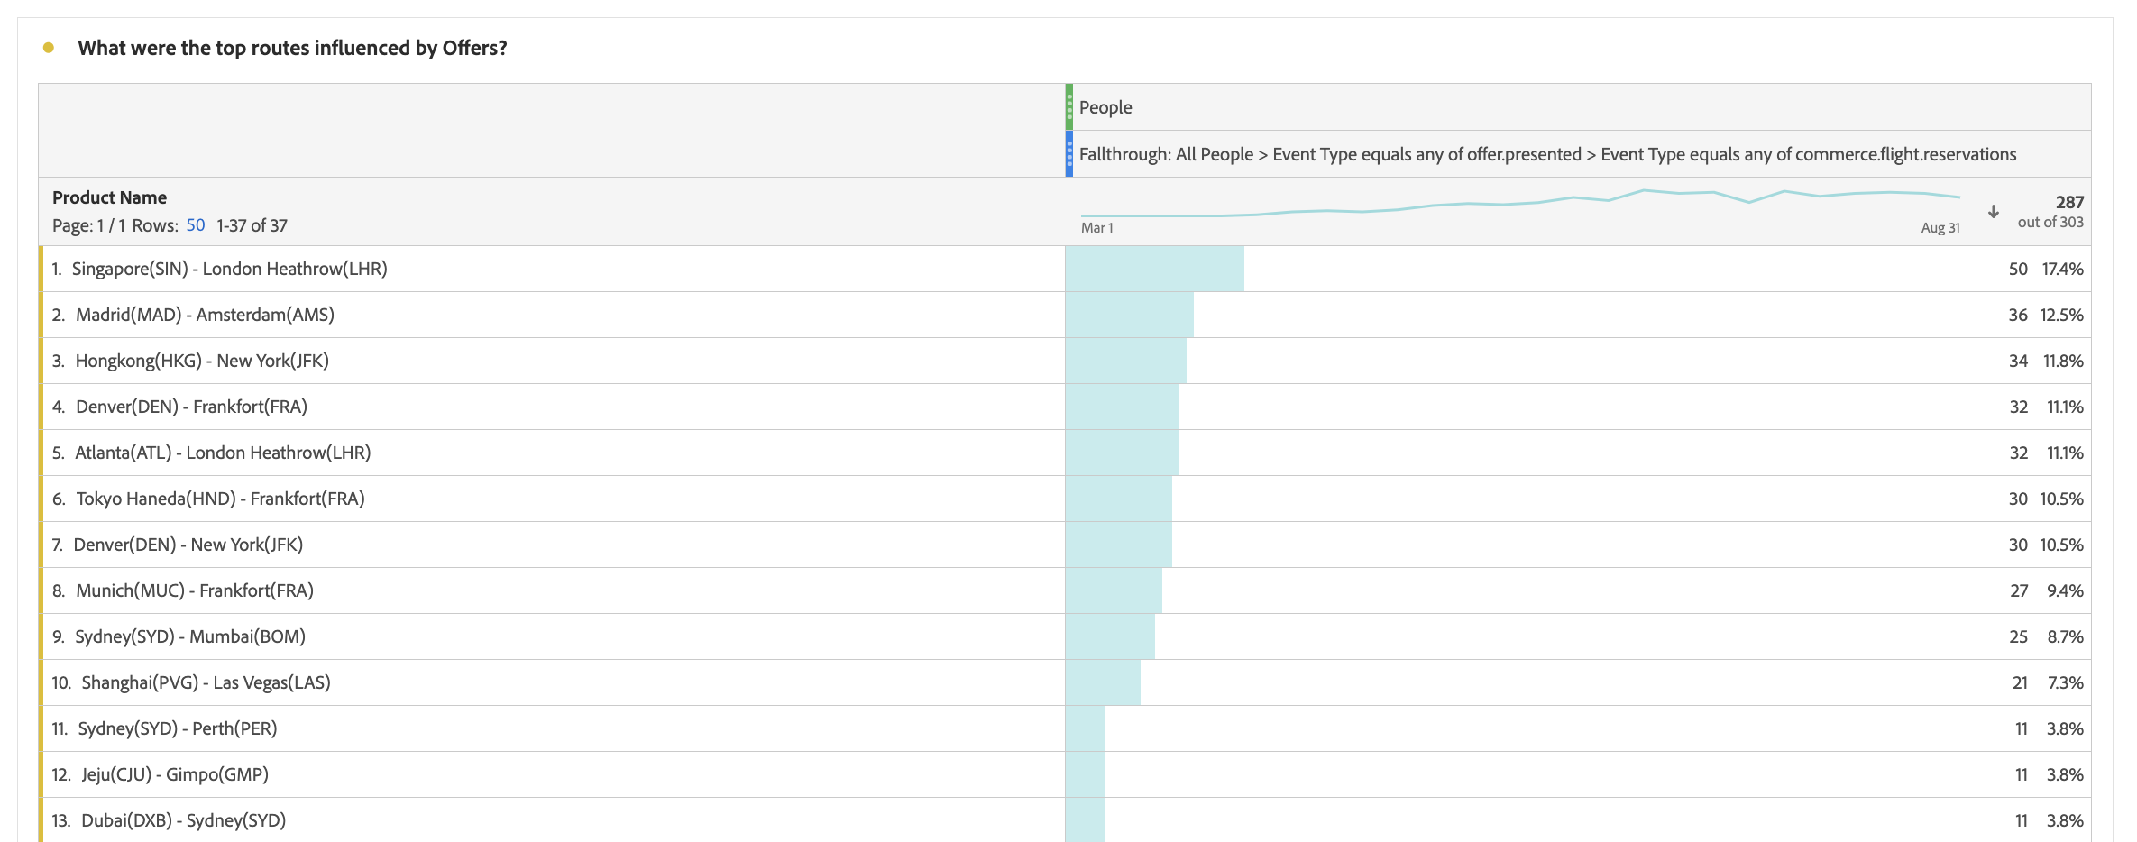Select the Sydney(SYD) - Mumbai(BOM) row
Screen dimensions: 2137x842
coord(1064,636)
